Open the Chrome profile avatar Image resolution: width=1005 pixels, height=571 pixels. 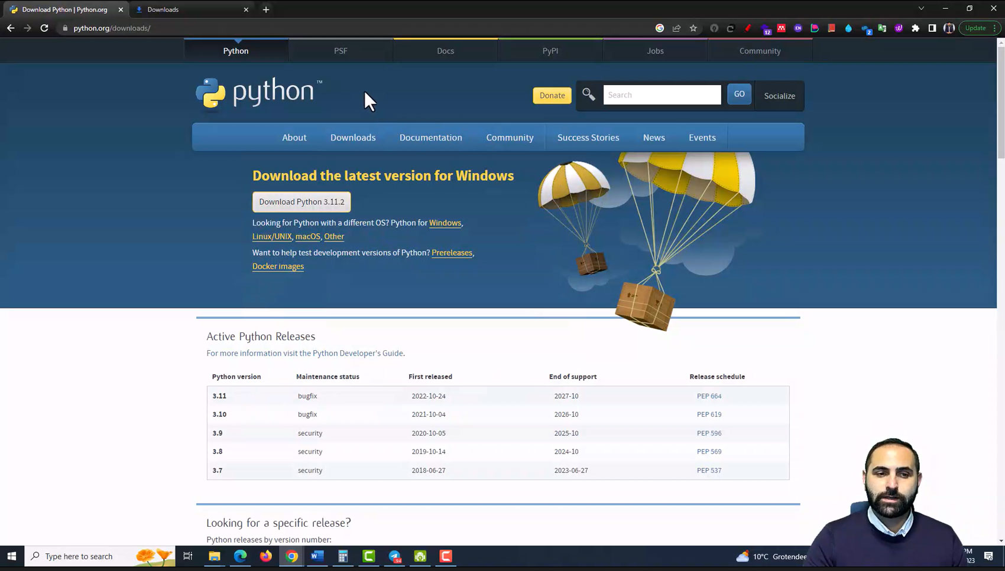(949, 28)
